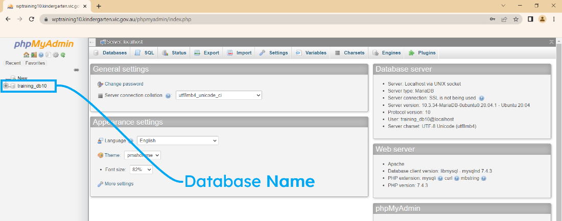Image resolution: width=562 pixels, height=221 pixels.
Task: Click info icon after curl extension
Action: (x=457, y=178)
